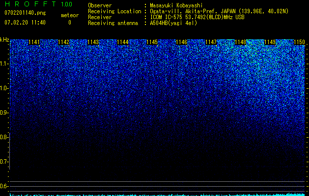Click the 0.8 frequency axis label
The image size is (309, 196).
(x=4, y=137)
